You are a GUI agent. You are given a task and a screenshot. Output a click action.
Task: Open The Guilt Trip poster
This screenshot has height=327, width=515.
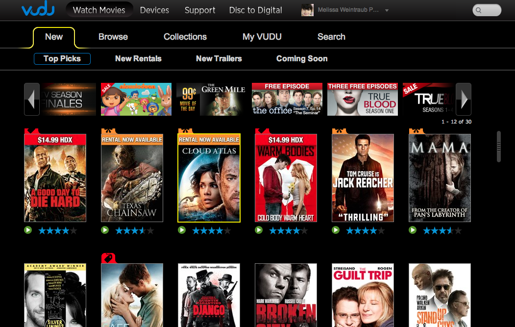tap(363, 295)
